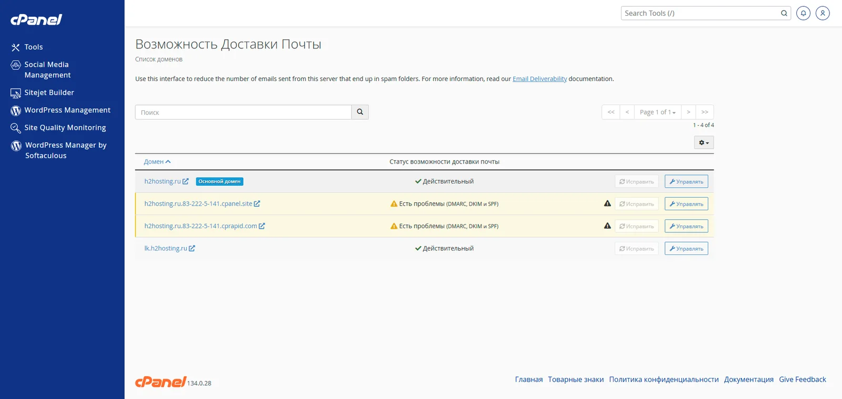Click the orange cPanel footer logo
The width and height of the screenshot is (842, 399).
click(x=161, y=382)
